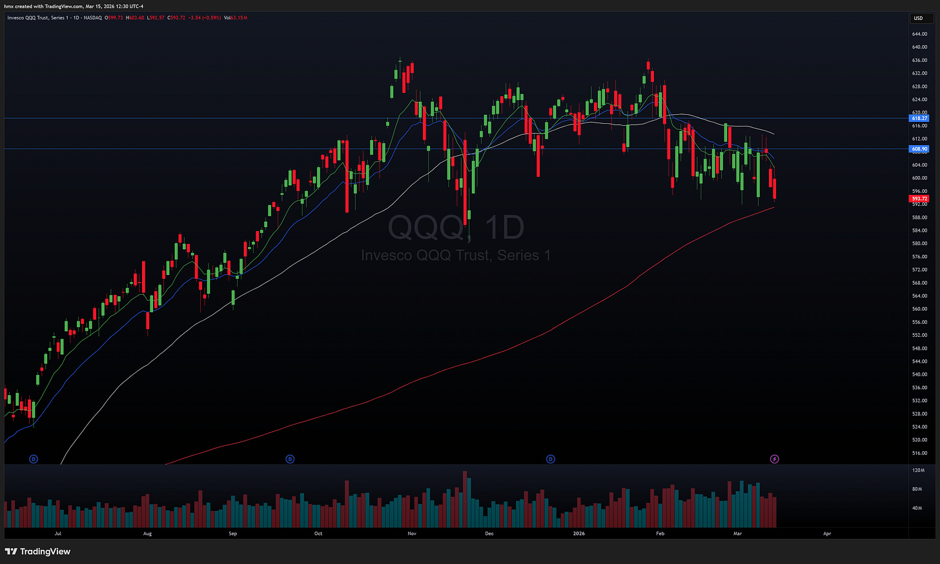The image size is (940, 564).
Task: Click the 644.00 price scale label
Action: [x=919, y=34]
